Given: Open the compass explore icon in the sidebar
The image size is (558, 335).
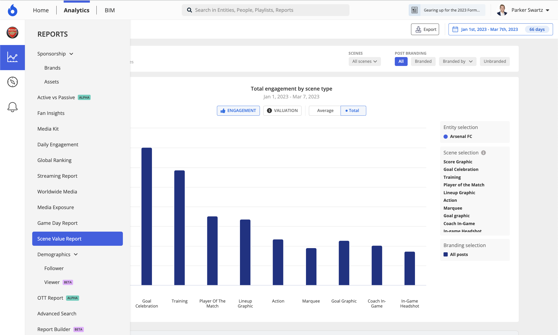Looking at the screenshot, I should tap(12, 82).
